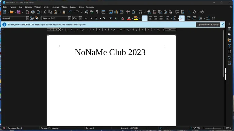This screenshot has height=131, width=234.
Task: Cut selection with scissors icon
Action: [x=45, y=12]
